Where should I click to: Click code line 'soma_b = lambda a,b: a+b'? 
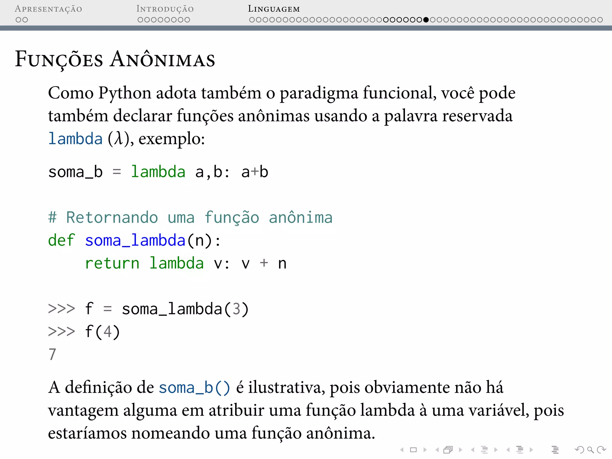158,172
